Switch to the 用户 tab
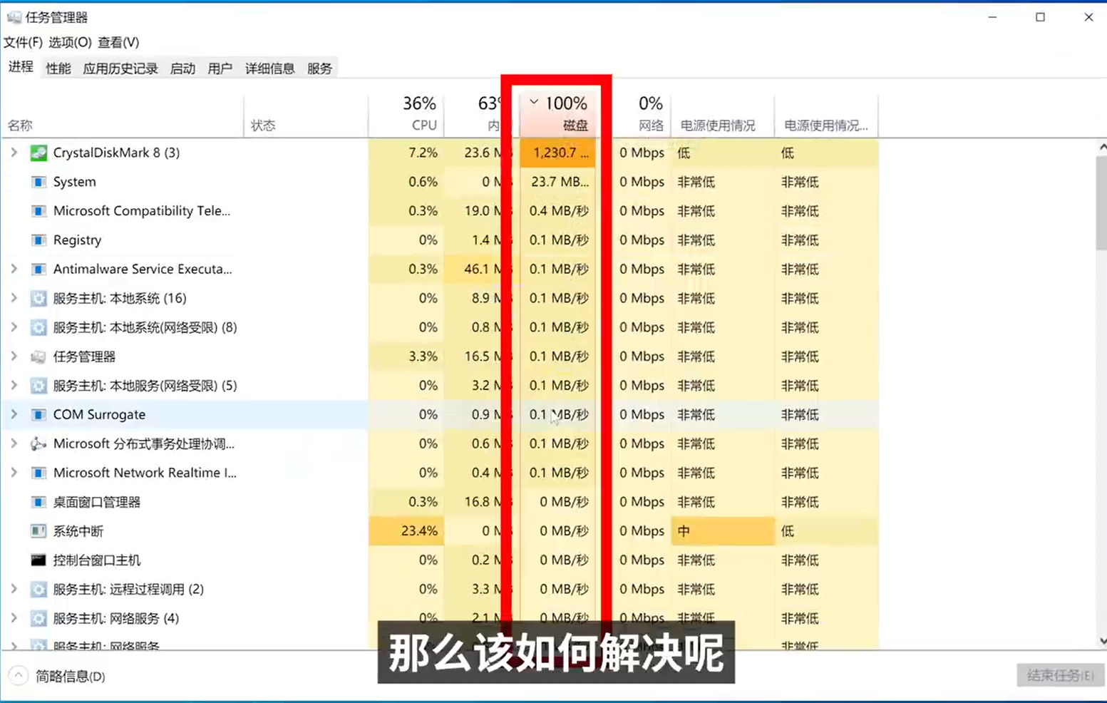The height and width of the screenshot is (703, 1107). tap(220, 68)
